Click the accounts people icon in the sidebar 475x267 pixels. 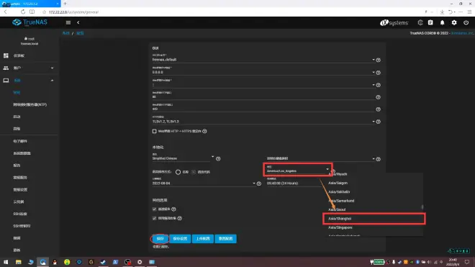coord(6,68)
